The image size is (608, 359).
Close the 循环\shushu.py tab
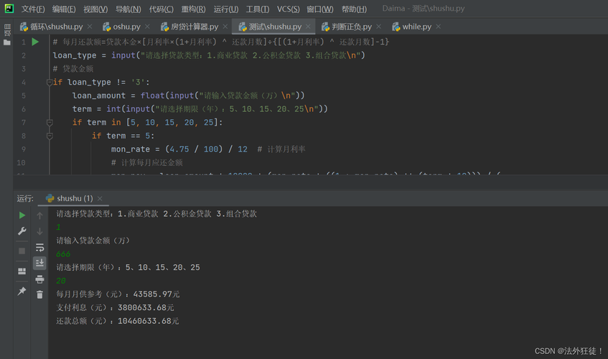tap(90, 27)
